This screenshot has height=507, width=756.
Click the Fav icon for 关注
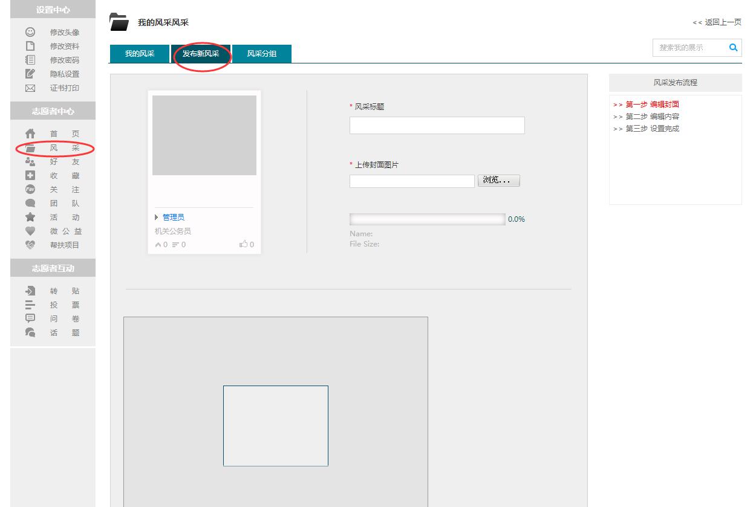click(30, 190)
